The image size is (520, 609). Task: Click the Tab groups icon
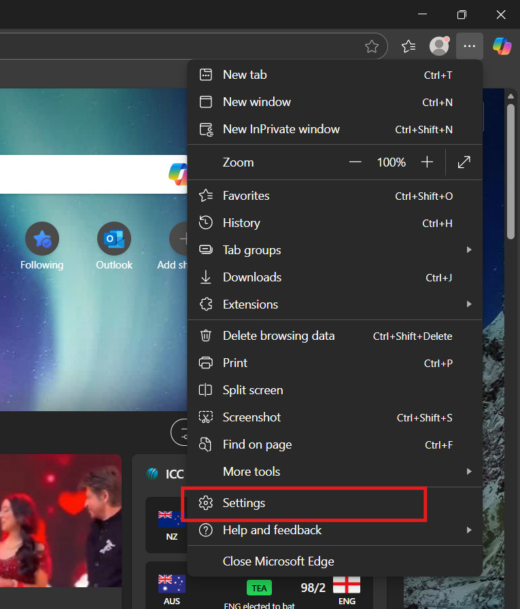coord(205,249)
